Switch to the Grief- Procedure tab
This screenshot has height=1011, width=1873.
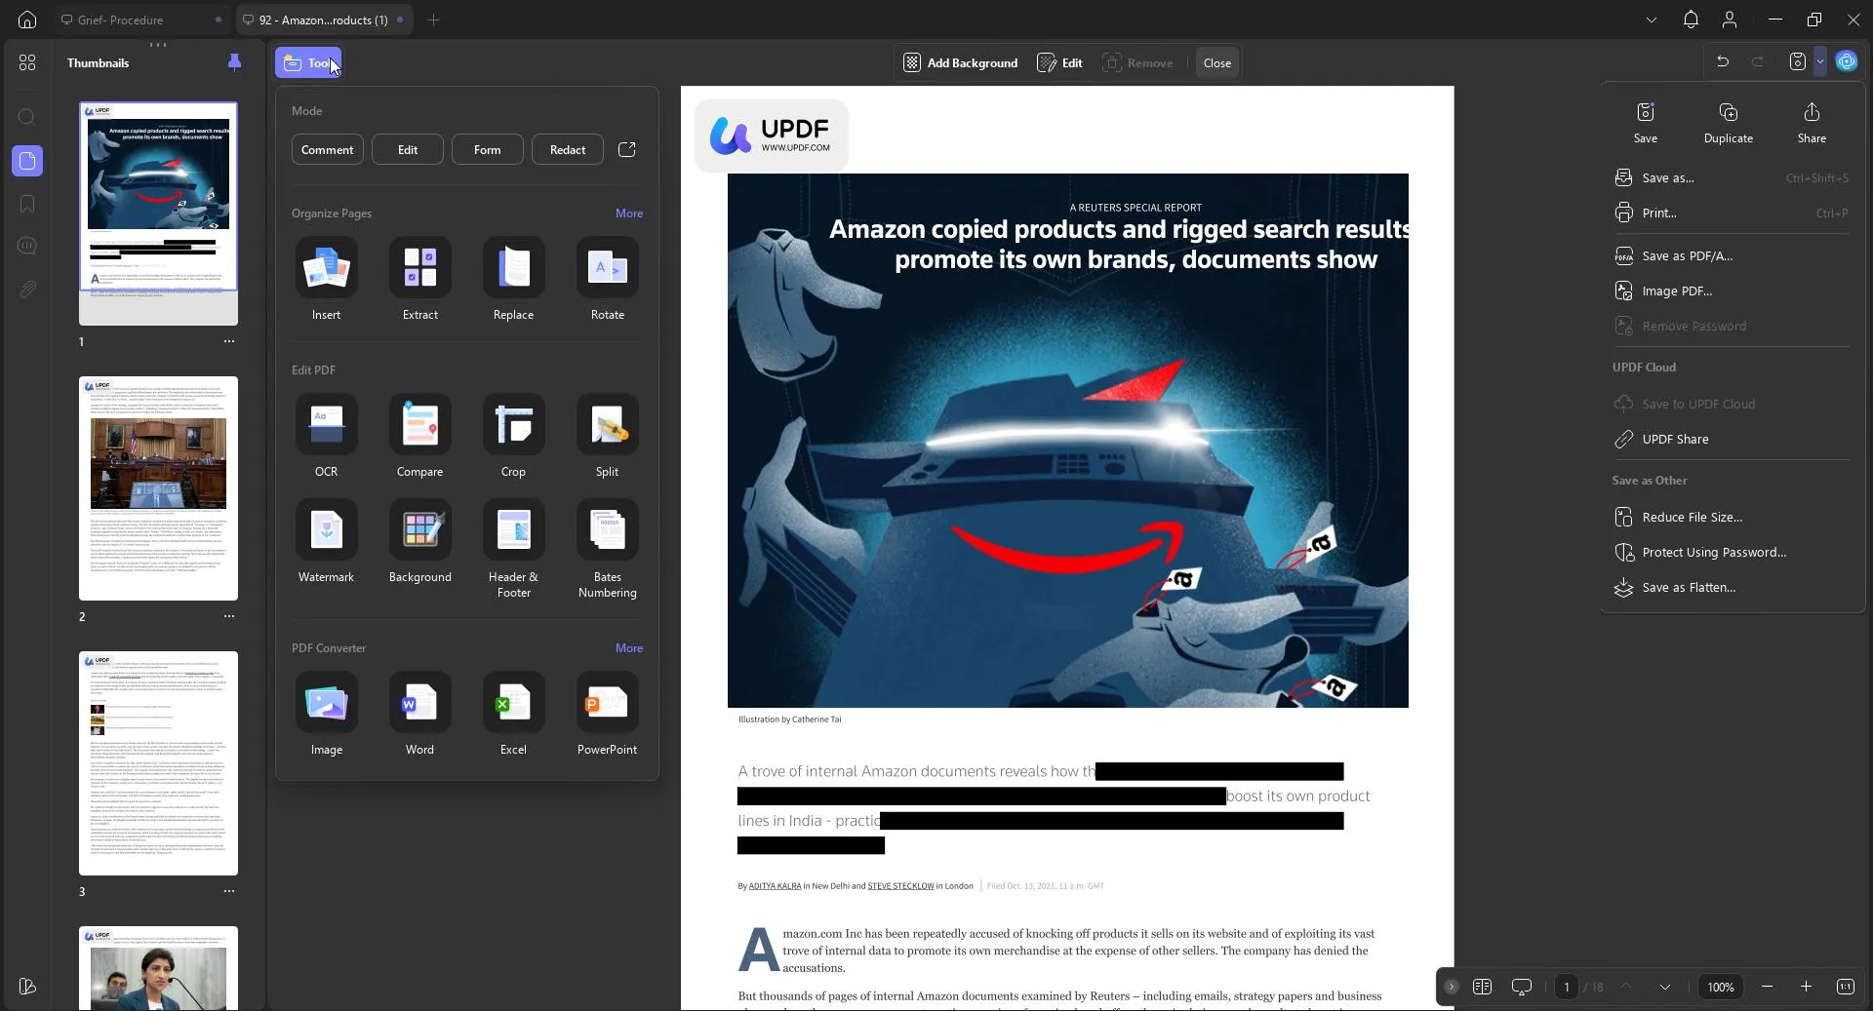121,19
